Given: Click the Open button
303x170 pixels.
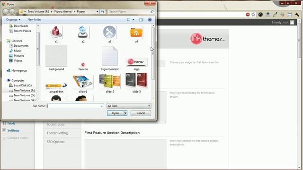Looking at the screenshot, I should pos(116,113).
